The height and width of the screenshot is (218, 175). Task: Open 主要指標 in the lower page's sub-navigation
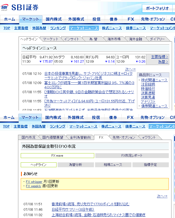(20, 126)
